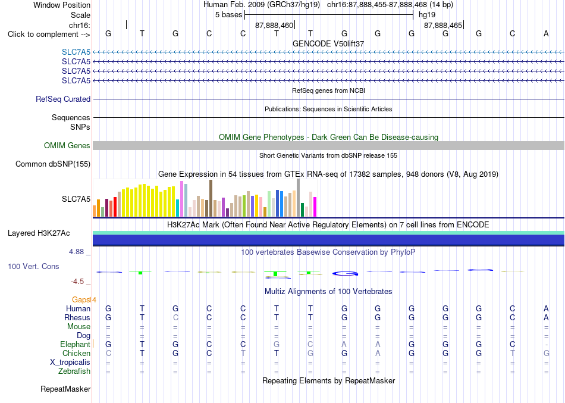The width and height of the screenshot is (565, 403).
Task: Click the dark blue H3K27Ac signal band
Action: pyautogui.click(x=328, y=240)
